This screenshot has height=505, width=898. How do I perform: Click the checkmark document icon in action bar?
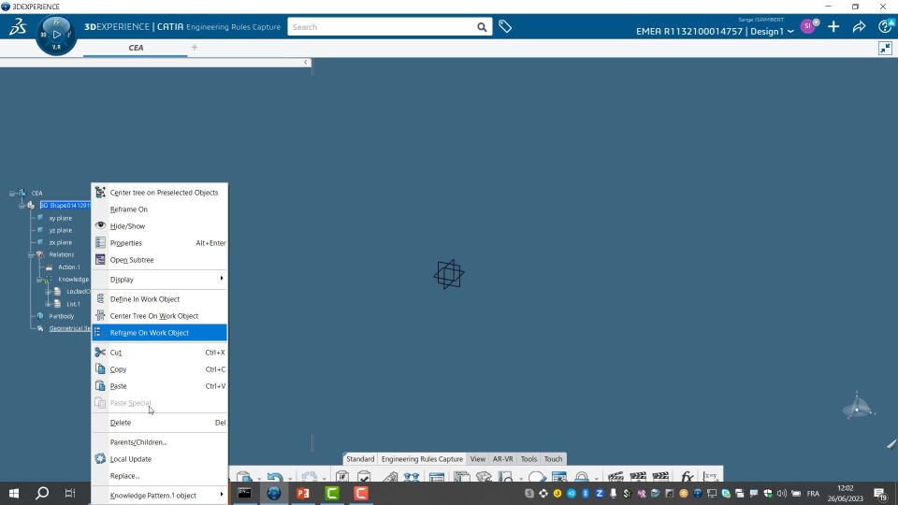[364, 476]
